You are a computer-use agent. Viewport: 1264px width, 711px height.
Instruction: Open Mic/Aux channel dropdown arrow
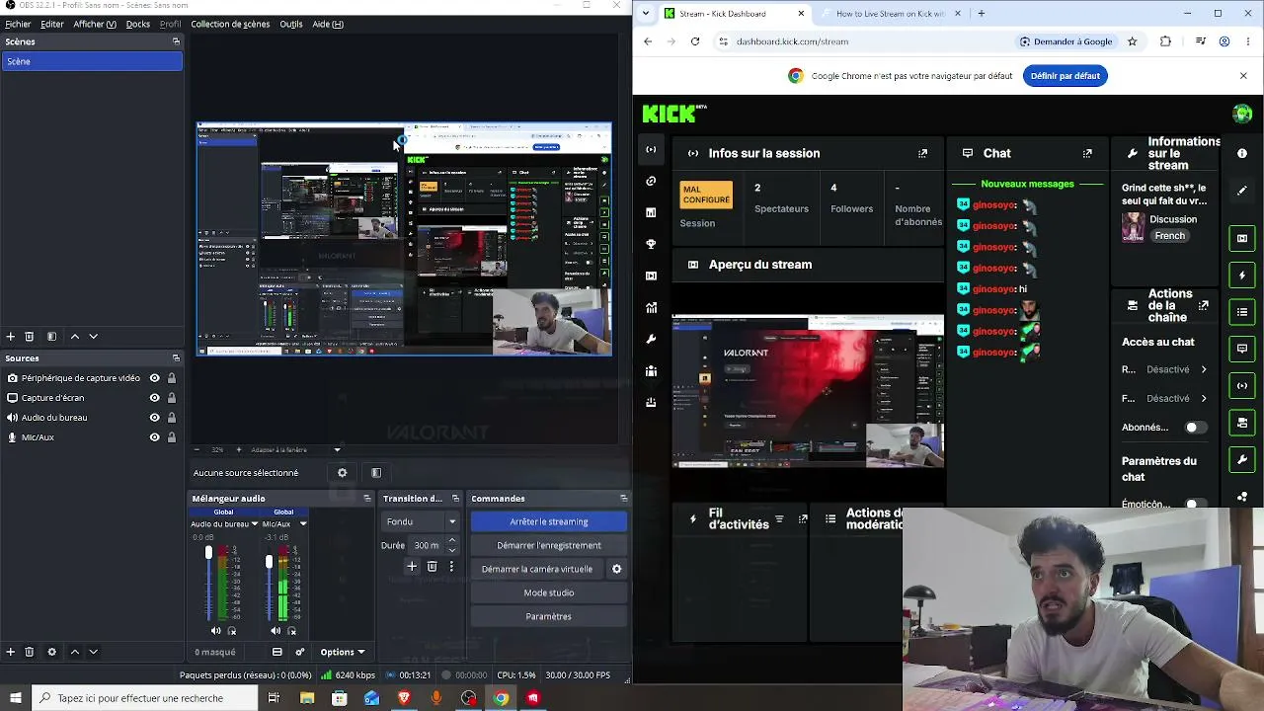[x=302, y=524]
